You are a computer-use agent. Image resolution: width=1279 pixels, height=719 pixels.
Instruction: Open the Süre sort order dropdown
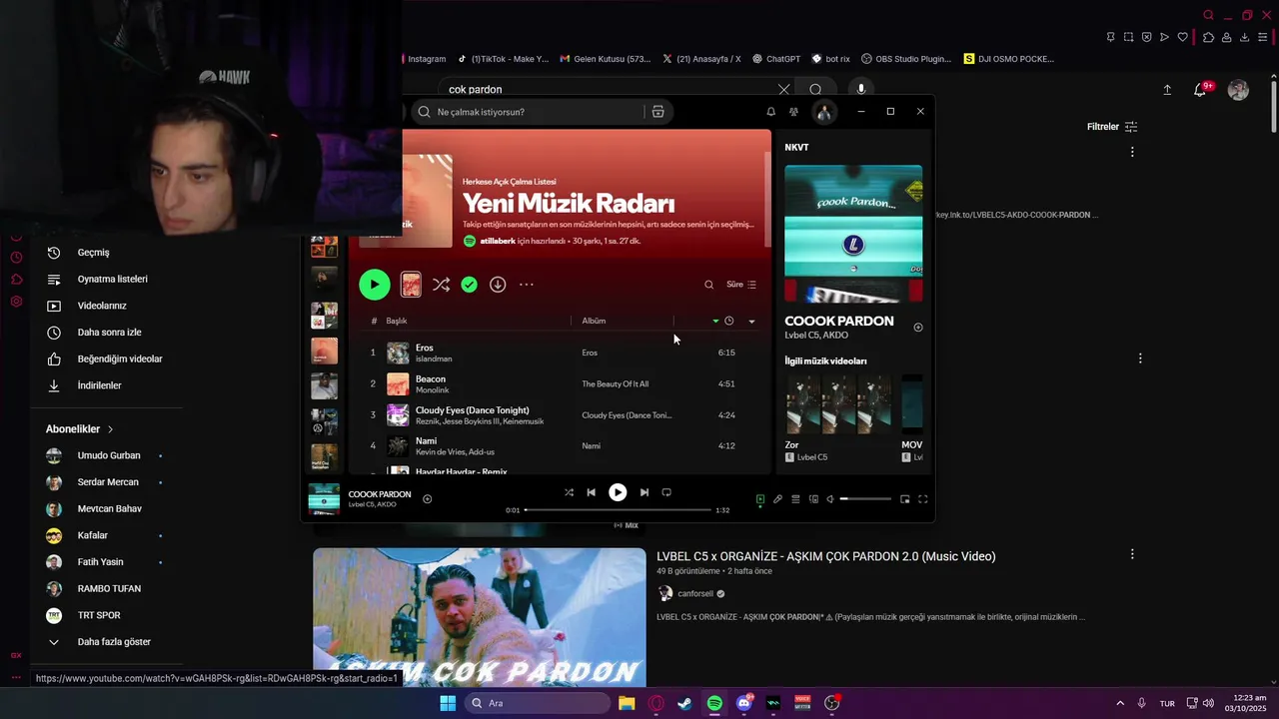741,285
